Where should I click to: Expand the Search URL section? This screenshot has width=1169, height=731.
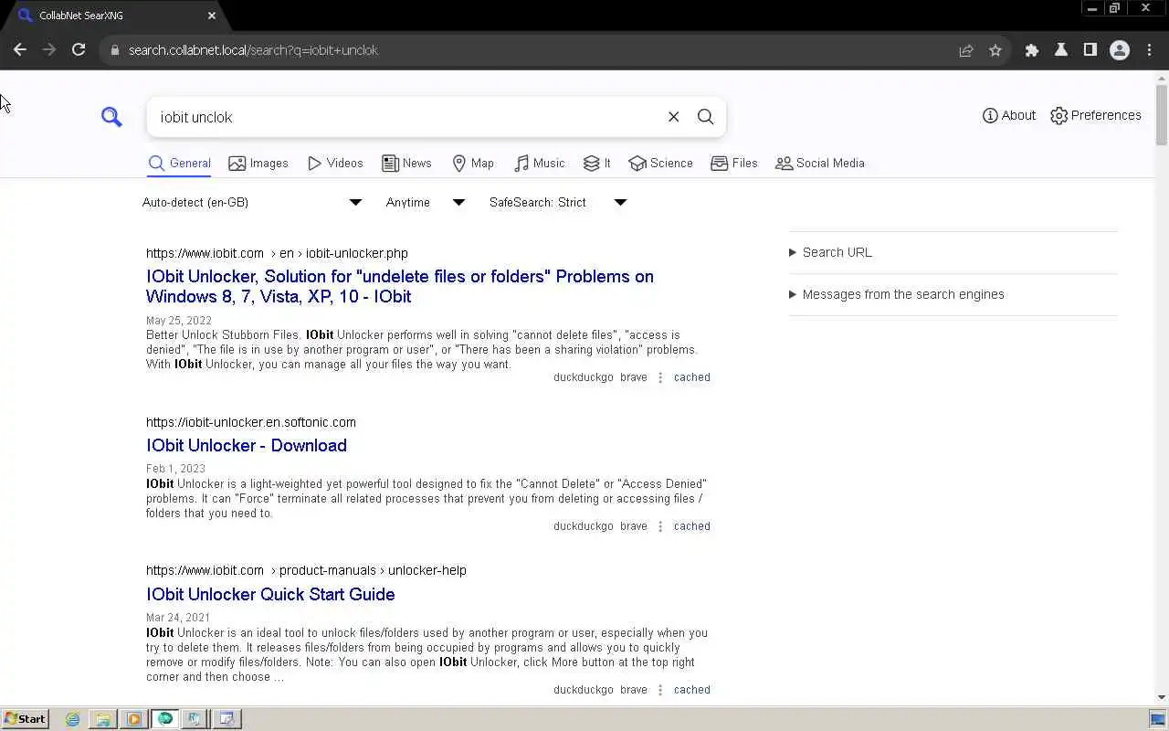(830, 252)
